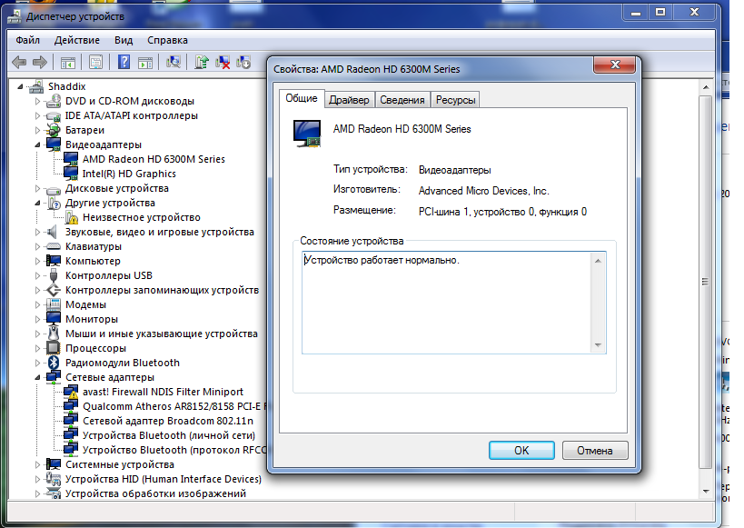The height and width of the screenshot is (528, 744).
Task: Expand the Компьютер node
Action: point(37,261)
